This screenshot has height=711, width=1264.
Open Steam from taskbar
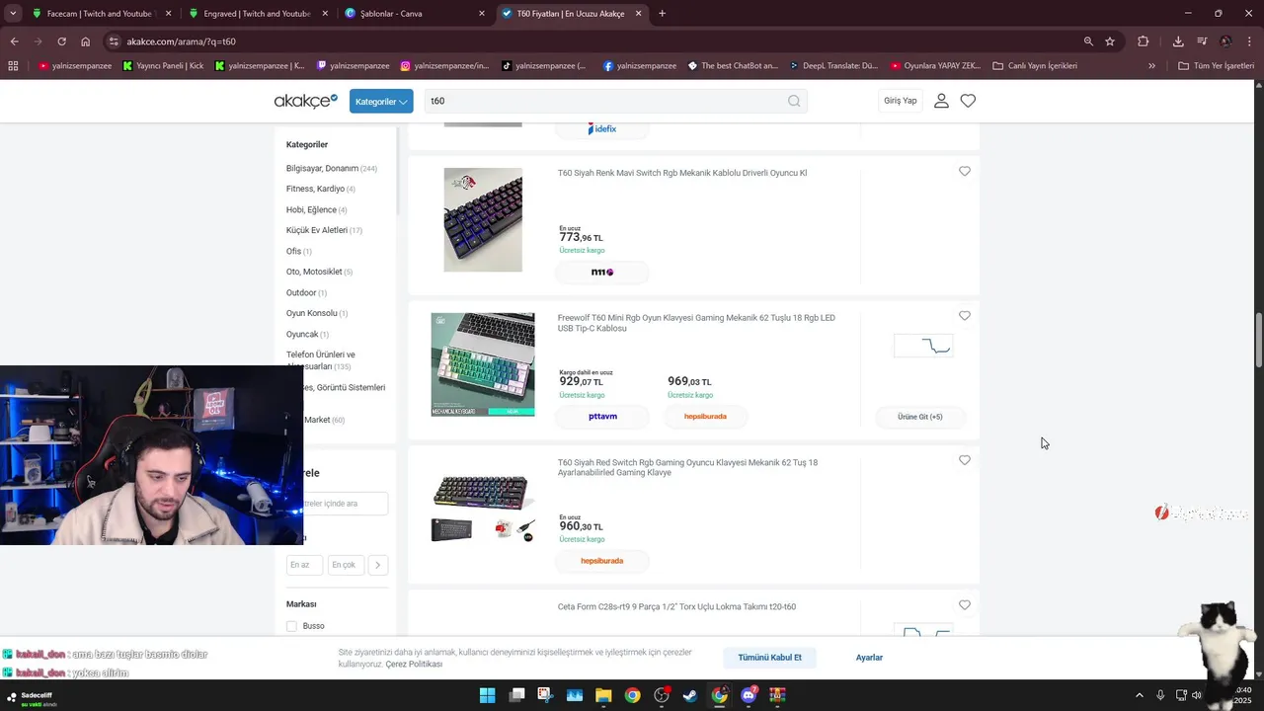click(690, 695)
